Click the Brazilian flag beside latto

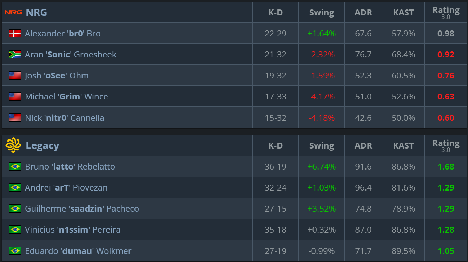pyautogui.click(x=15, y=167)
